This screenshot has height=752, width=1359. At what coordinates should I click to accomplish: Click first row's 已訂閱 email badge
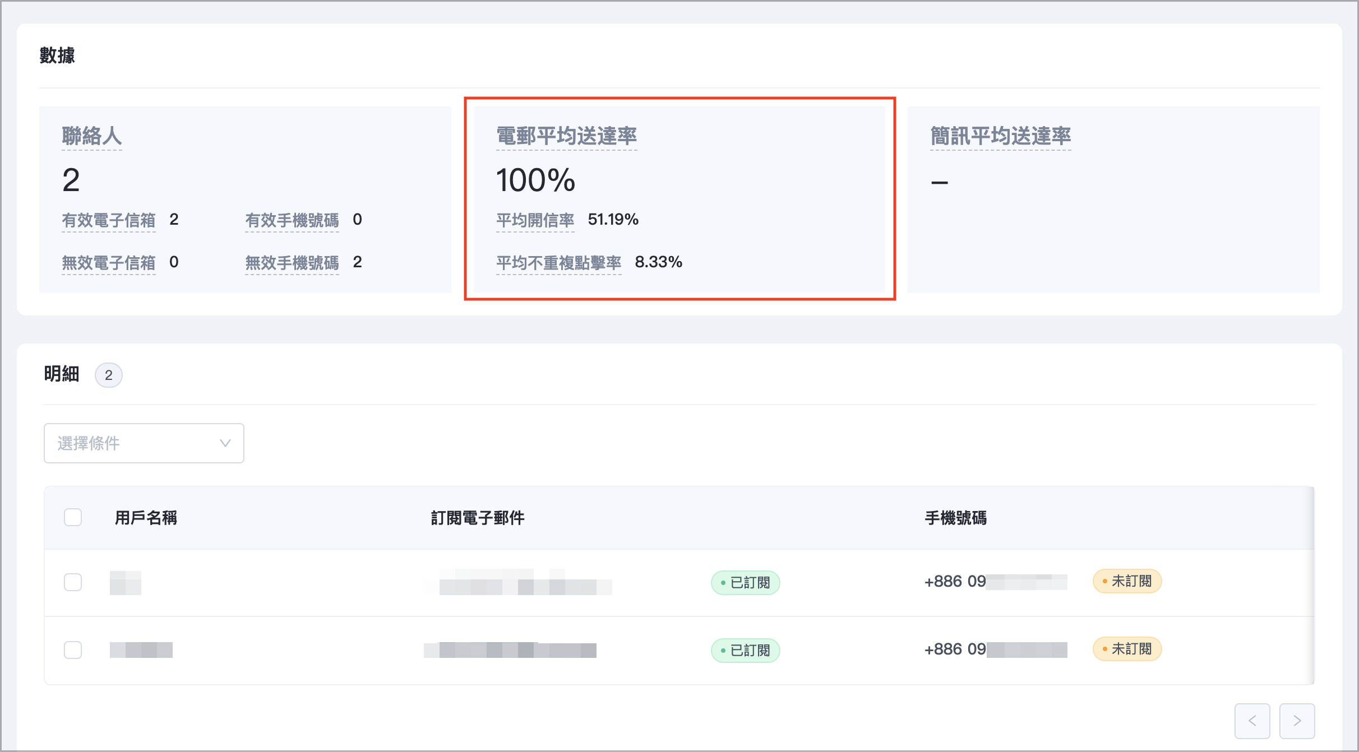(x=745, y=583)
